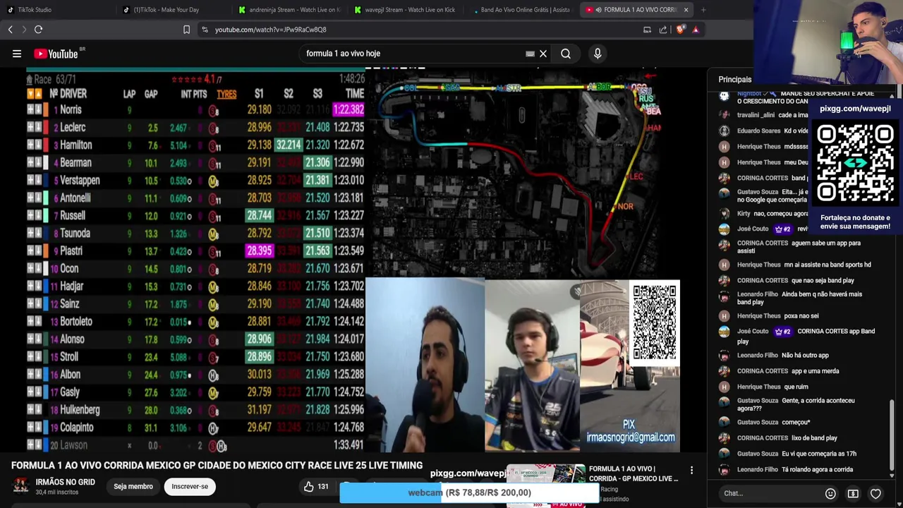Open the browser share icon

(663, 30)
